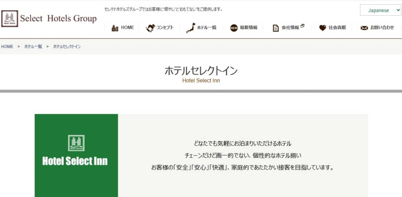Select ホテル一覧 in the top navigation
The height and width of the screenshot is (197, 402).
coord(206,28)
